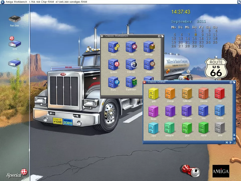This screenshot has height=181, width=241.
Task: Click the Classic Ordner zoom gadget
Action: (231, 82)
